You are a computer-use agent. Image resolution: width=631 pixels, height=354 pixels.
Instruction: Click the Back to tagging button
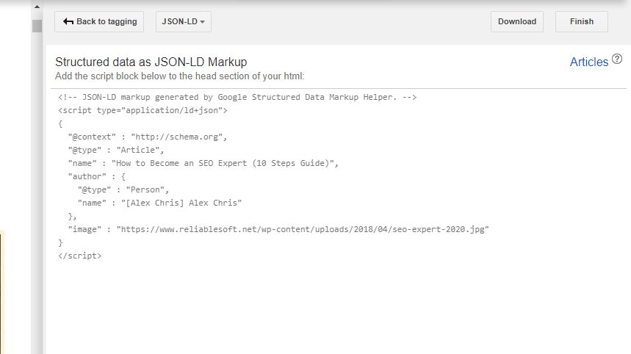tap(99, 21)
